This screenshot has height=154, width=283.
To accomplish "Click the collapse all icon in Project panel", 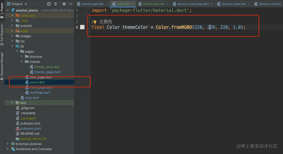I will [x=56, y=4].
